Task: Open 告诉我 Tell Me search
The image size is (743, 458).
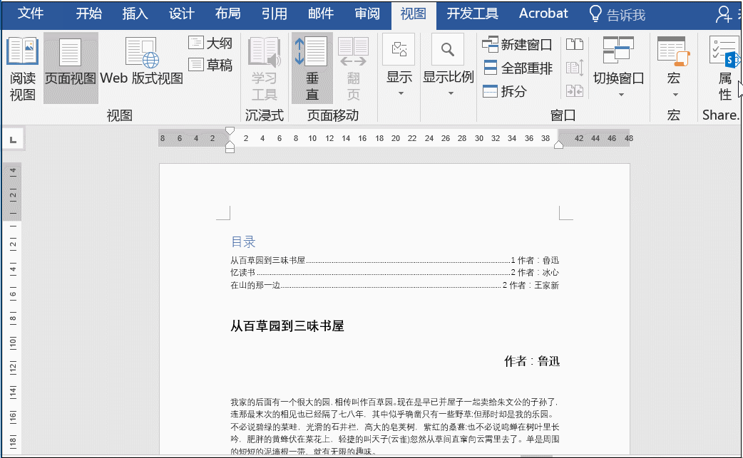Action: click(x=618, y=13)
